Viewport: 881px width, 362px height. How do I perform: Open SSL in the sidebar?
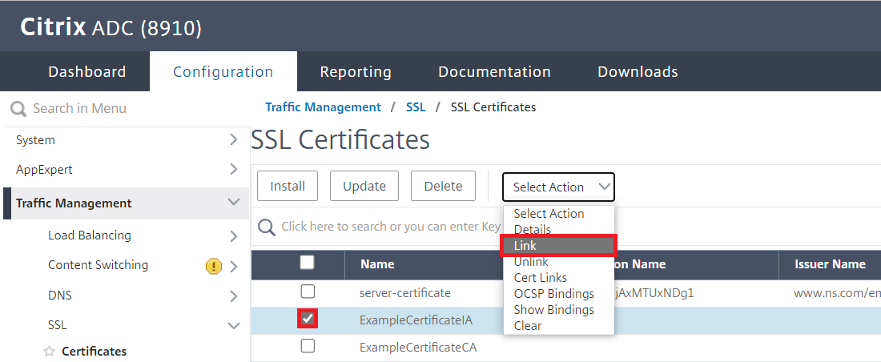click(x=58, y=325)
